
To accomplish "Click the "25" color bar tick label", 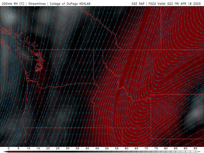I will [58, 148].
